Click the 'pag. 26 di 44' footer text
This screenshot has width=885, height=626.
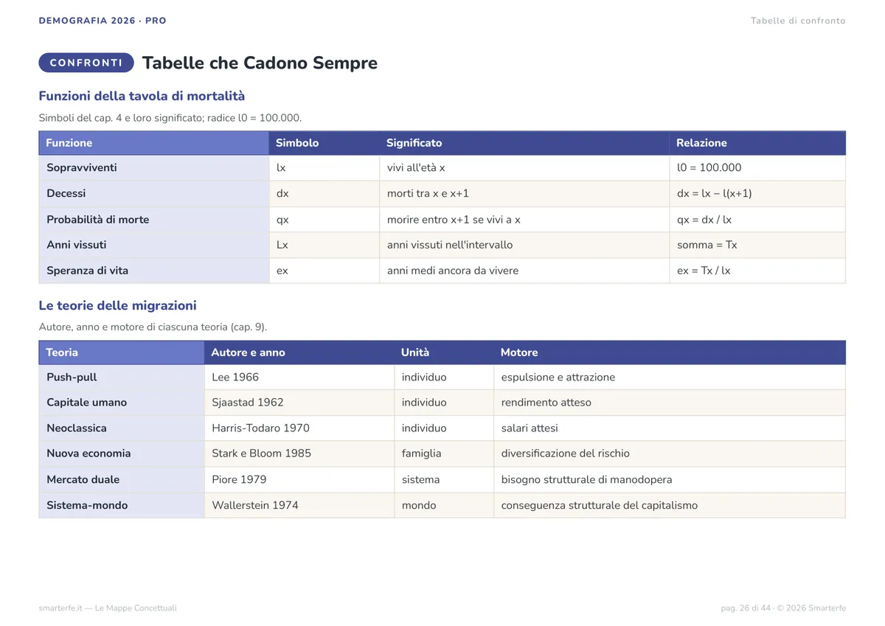[x=746, y=608]
